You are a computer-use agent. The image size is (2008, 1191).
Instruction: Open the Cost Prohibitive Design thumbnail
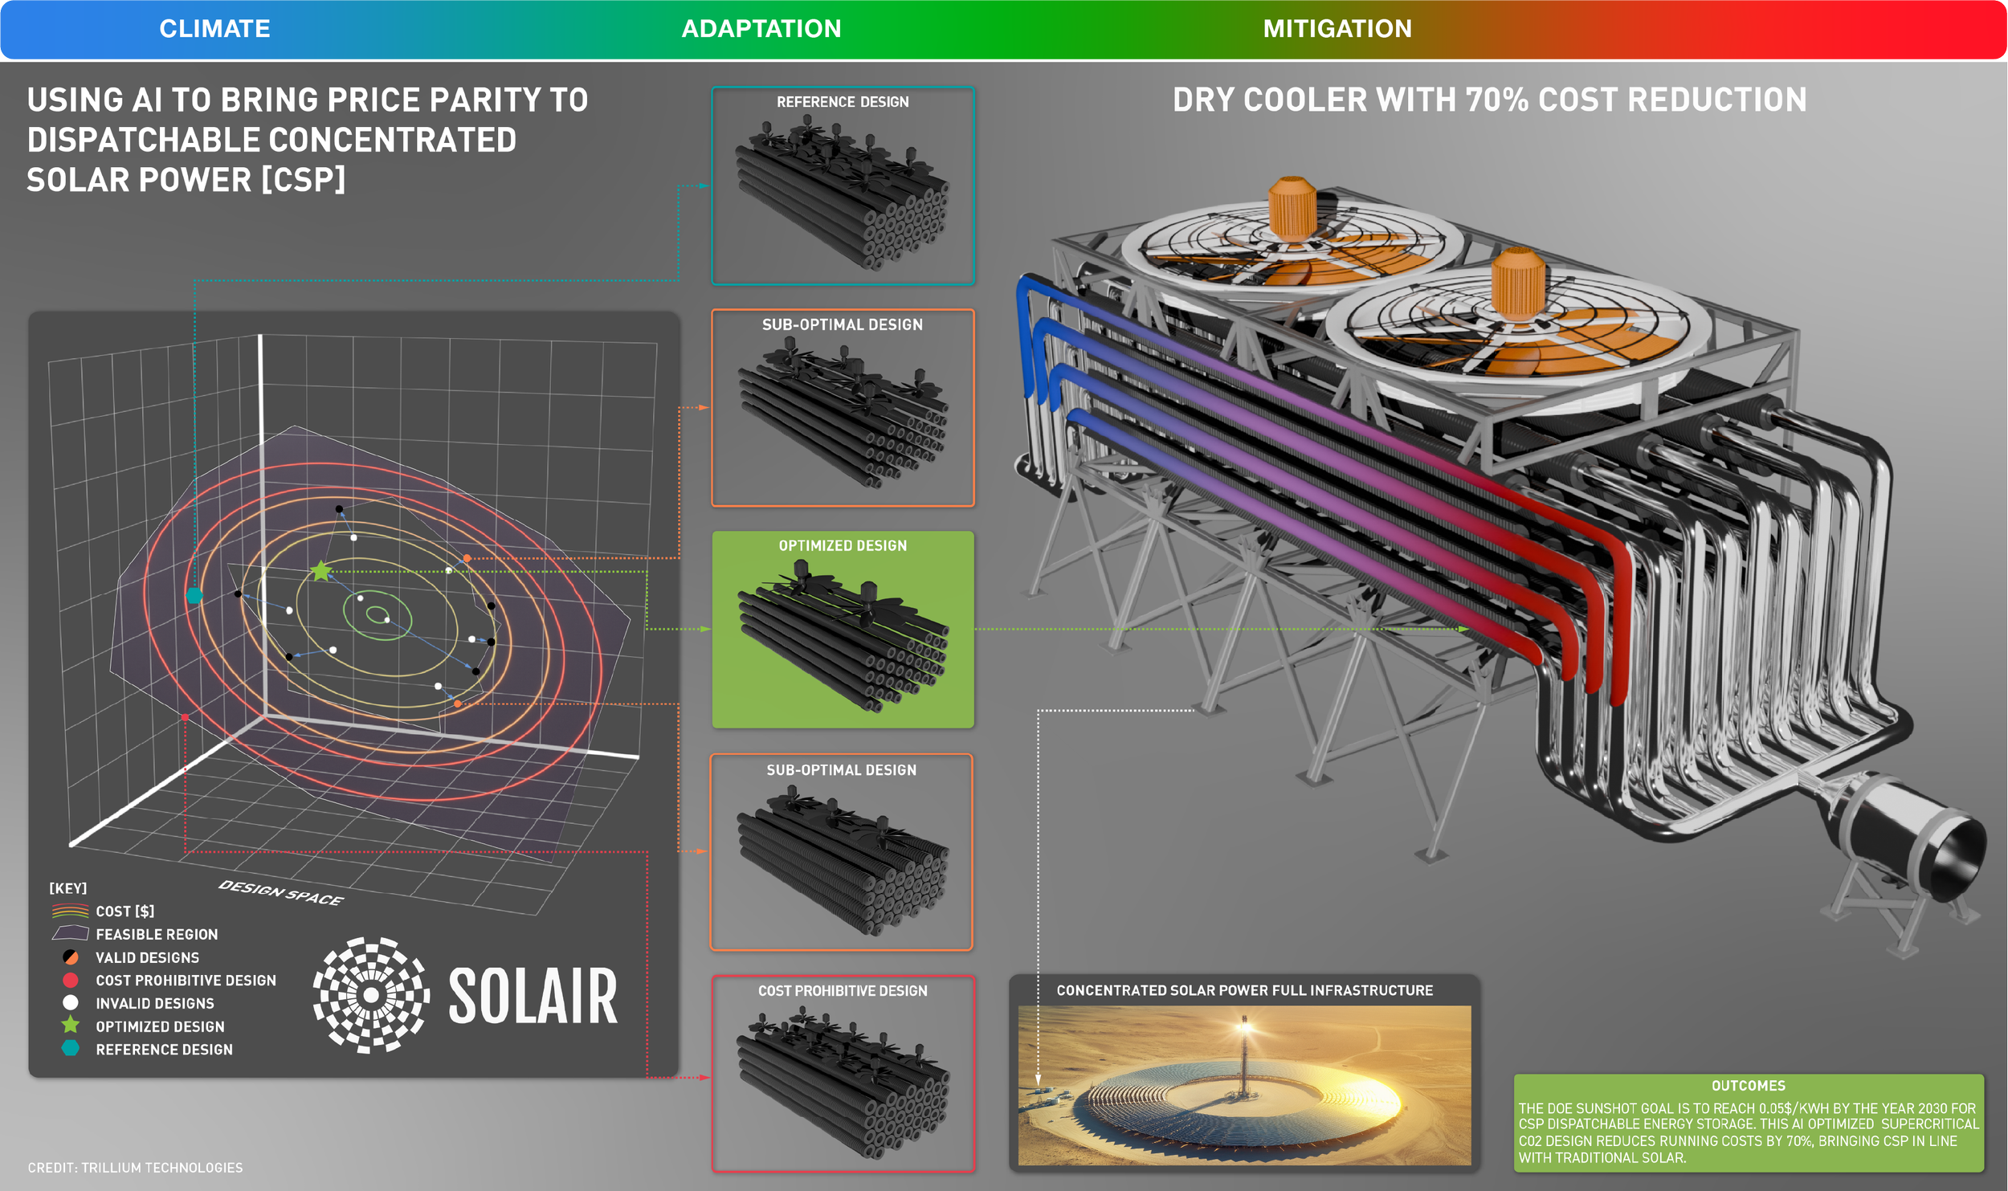coord(843,1074)
